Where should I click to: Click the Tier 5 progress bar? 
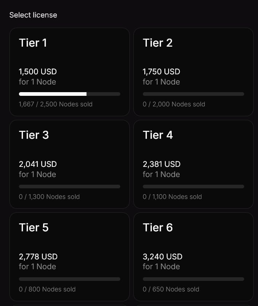pyautogui.click(x=70, y=279)
